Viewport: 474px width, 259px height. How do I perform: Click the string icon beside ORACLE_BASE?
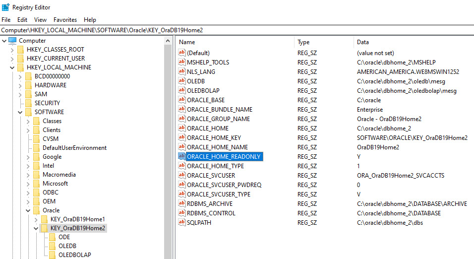[x=181, y=100]
